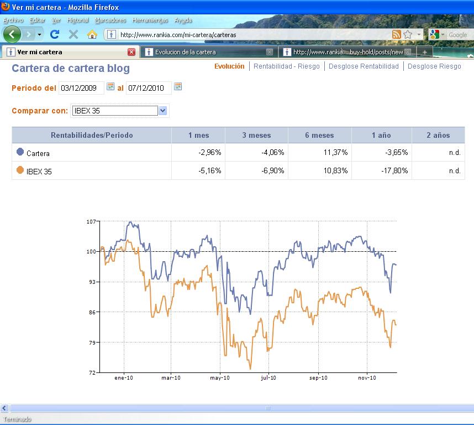
Task: Switch to the rankia buy-hold posts tab
Action: (348, 52)
